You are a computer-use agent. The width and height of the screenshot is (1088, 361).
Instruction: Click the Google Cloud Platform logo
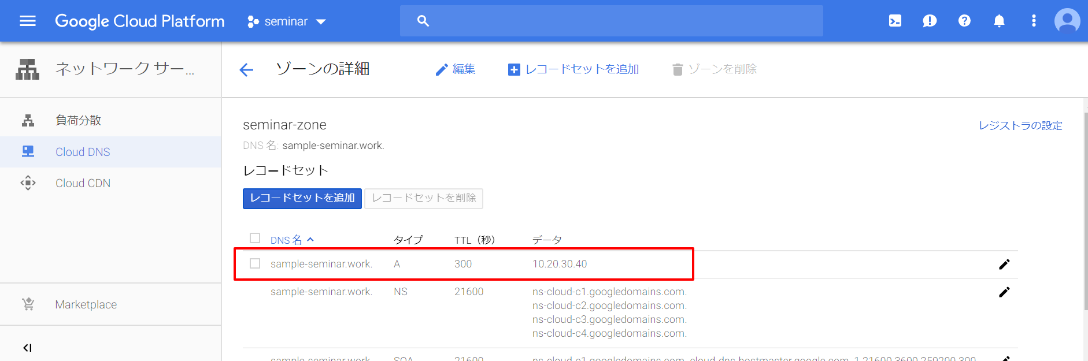pos(139,21)
